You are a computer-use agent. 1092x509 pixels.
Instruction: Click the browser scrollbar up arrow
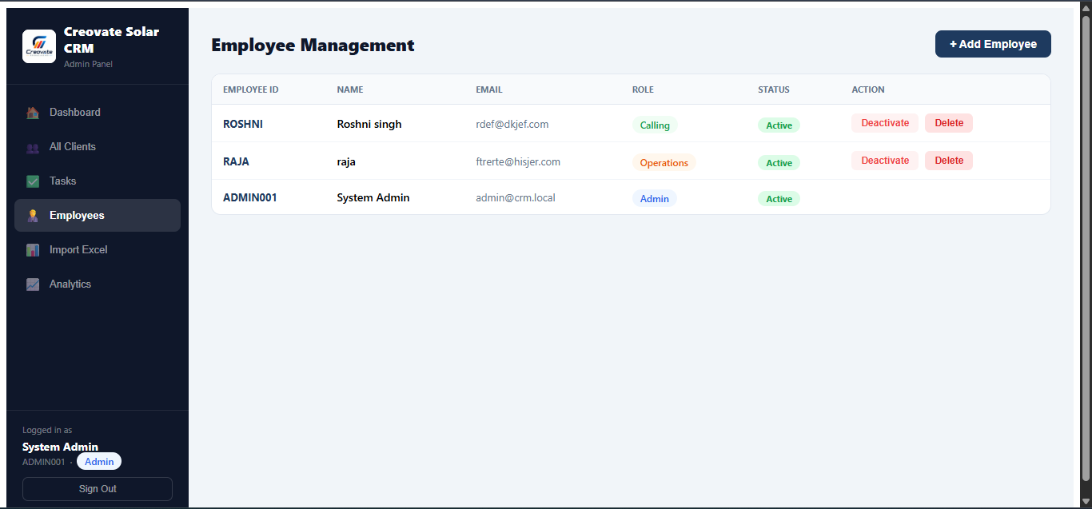[x=1086, y=7]
